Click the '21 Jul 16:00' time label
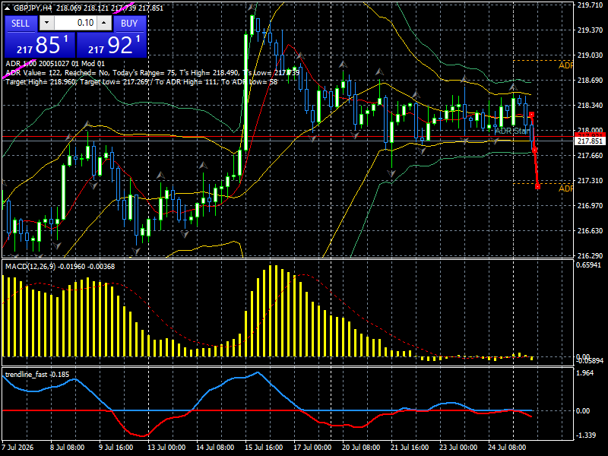Screen dimensions: 608x456 click(410, 448)
